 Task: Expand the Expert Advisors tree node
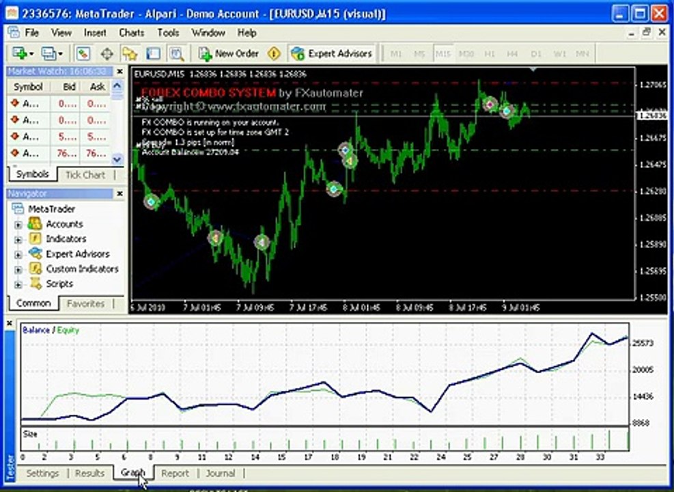[x=18, y=255]
